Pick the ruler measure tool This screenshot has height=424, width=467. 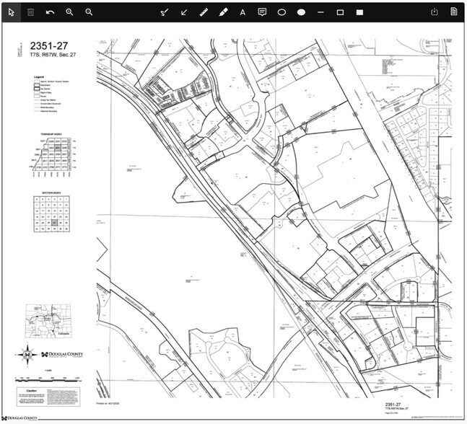point(204,12)
